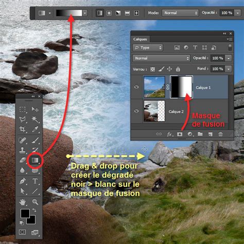Screen dimensions: 244x244
Task: Toggle the layer filtering switch
Action: point(230,47)
